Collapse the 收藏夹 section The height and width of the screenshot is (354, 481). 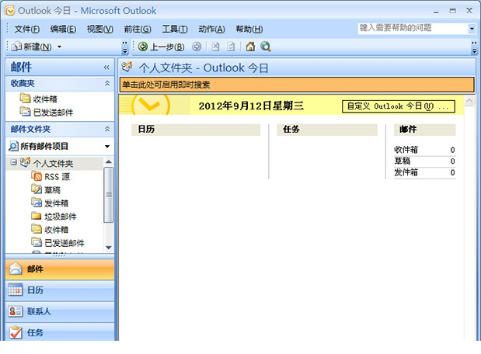[x=107, y=83]
